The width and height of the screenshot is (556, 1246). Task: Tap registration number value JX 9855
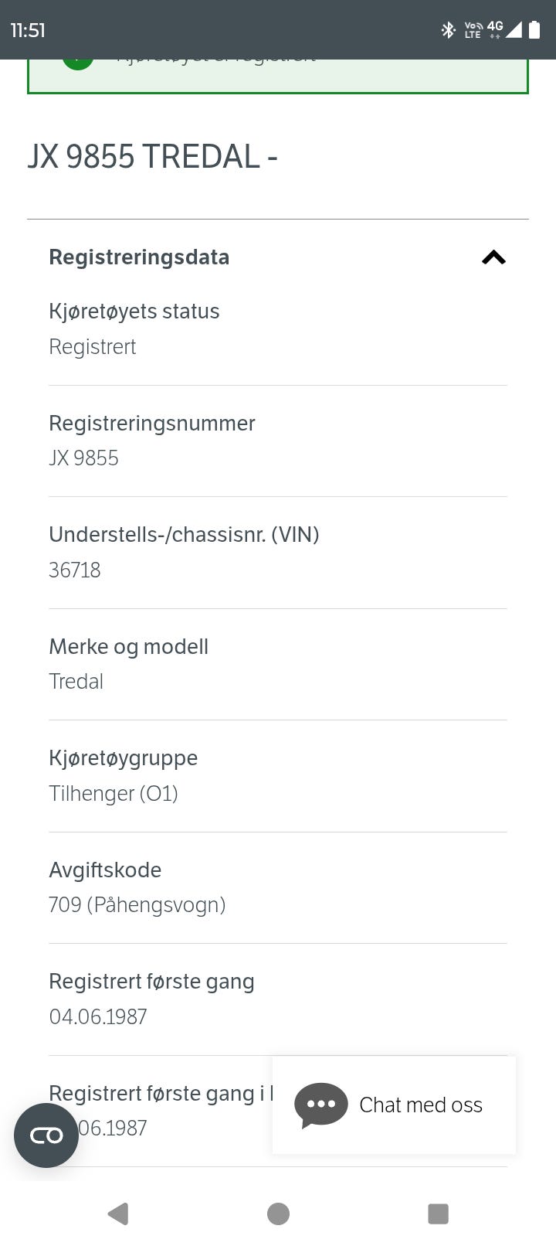[x=83, y=458]
